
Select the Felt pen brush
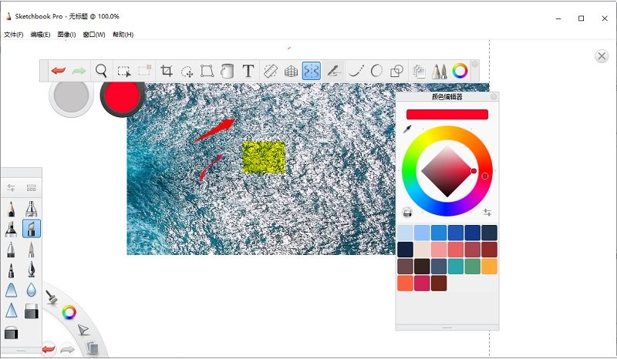click(x=11, y=270)
